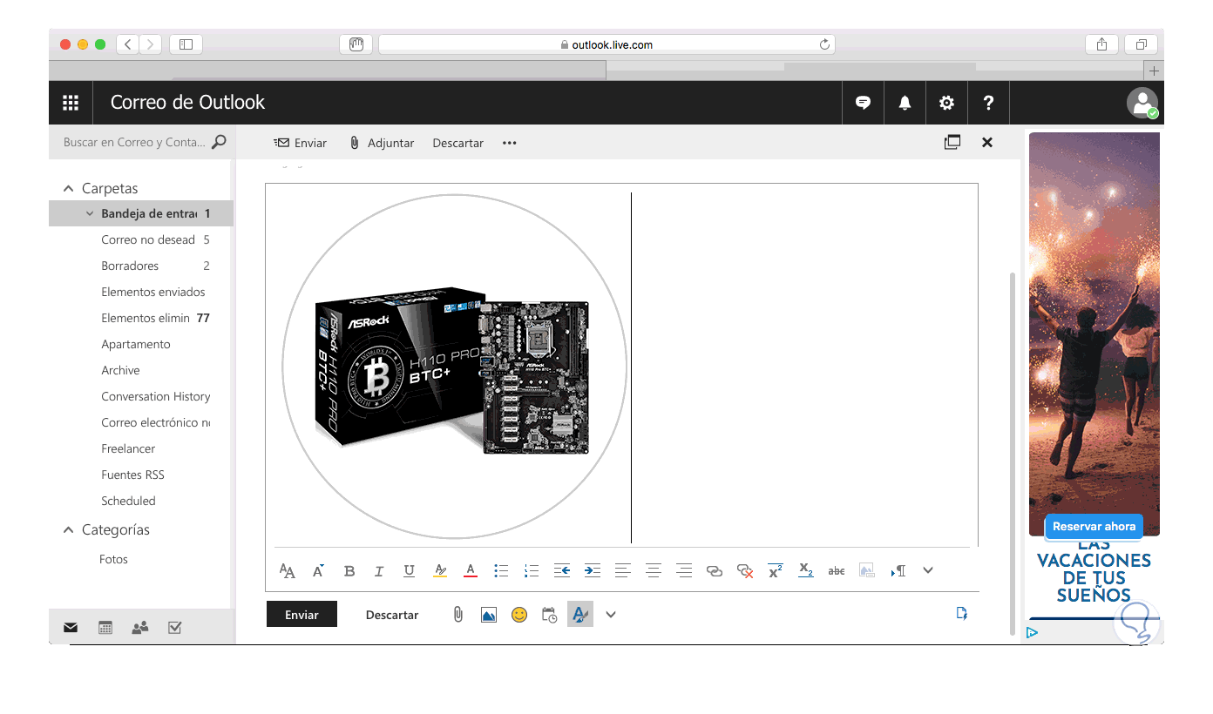Close the compose pane with the X
The width and height of the screenshot is (1213, 714).
click(987, 142)
